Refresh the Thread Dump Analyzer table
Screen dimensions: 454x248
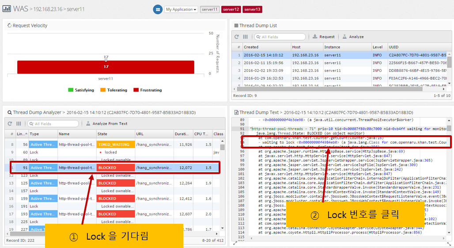pos(10,124)
